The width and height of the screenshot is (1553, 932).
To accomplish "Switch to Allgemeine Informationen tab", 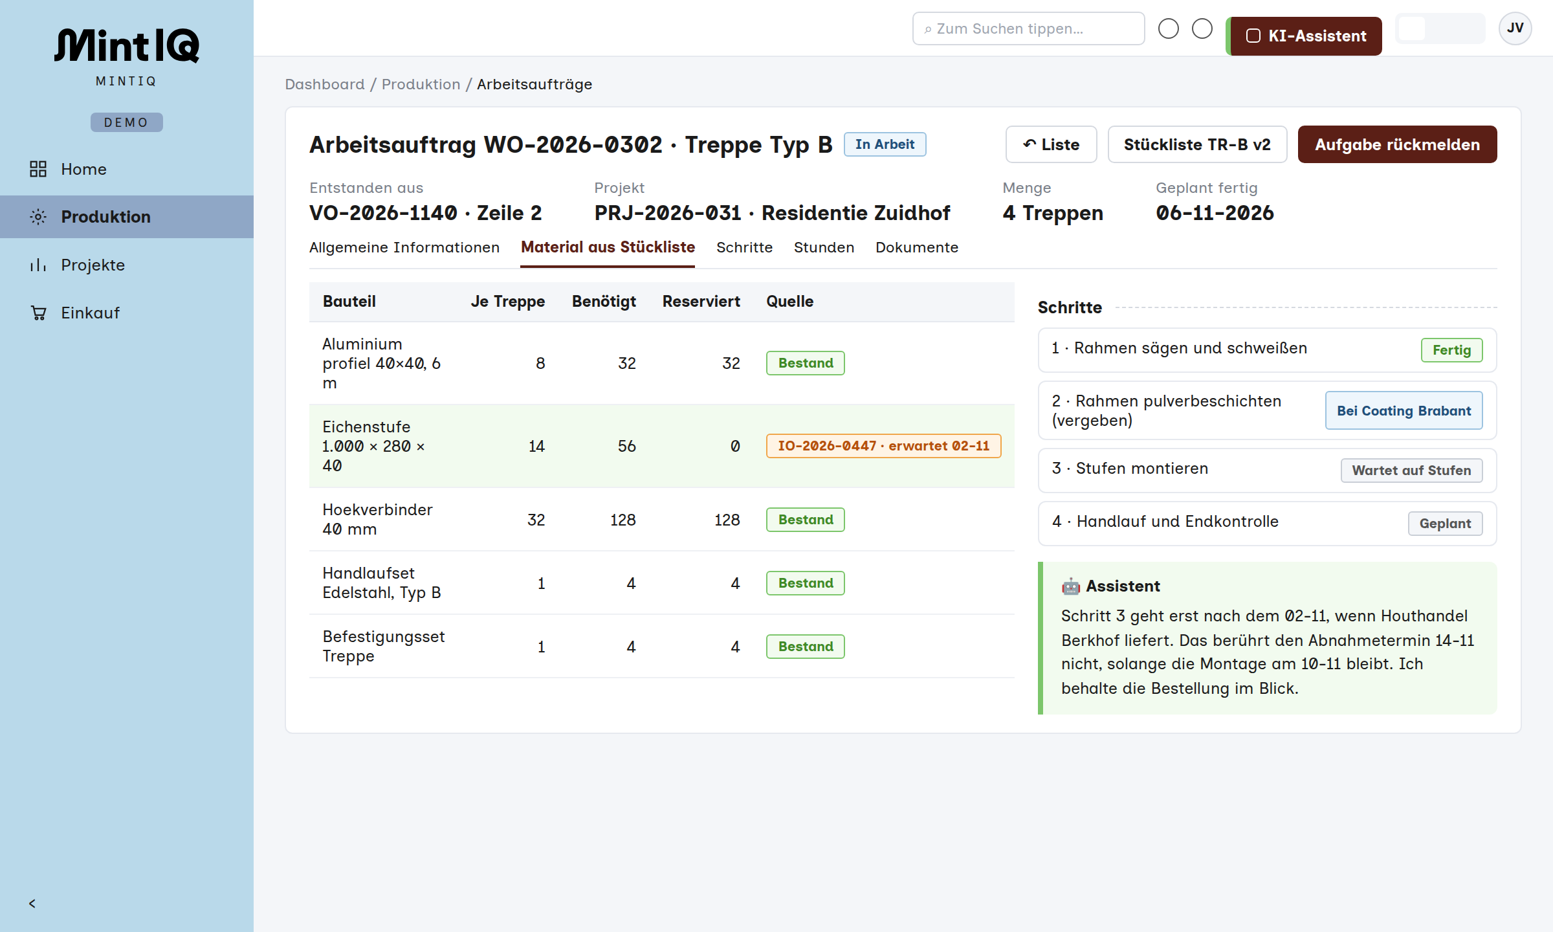I will (404, 247).
